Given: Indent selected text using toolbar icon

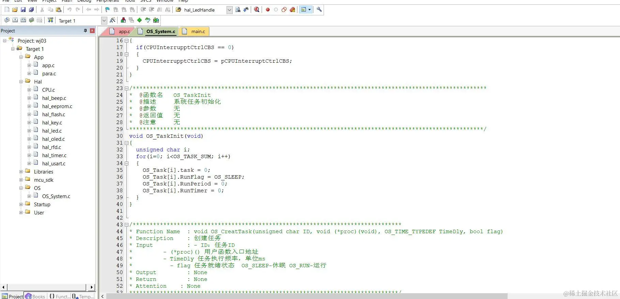Looking at the screenshot, I should click(143, 10).
